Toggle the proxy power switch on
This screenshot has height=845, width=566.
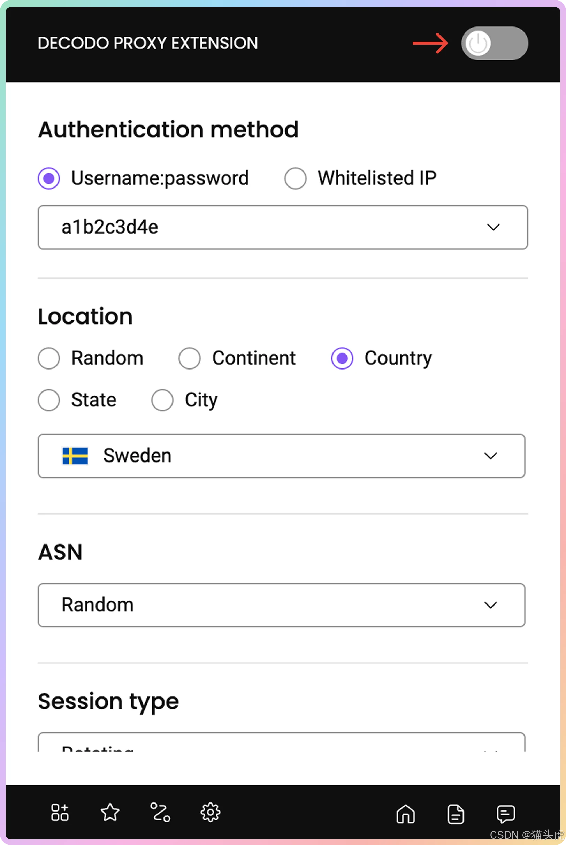[x=494, y=43]
